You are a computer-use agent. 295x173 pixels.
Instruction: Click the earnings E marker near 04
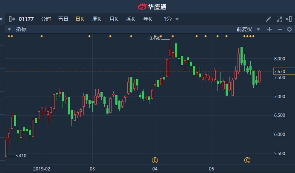[155, 160]
